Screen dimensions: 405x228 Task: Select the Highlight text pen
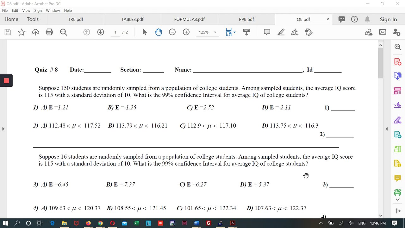(281, 32)
